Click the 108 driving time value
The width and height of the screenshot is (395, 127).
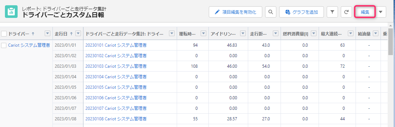click(194, 66)
